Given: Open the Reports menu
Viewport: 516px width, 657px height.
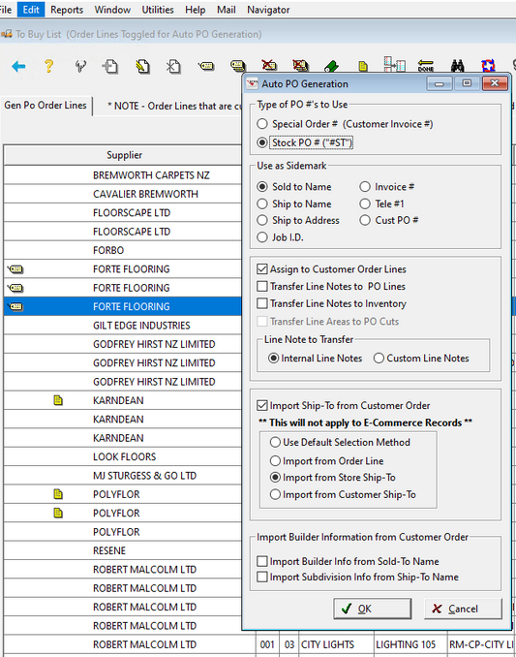Looking at the screenshot, I should click(67, 10).
